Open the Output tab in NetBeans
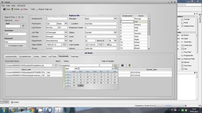Screen dimensions: 202x113 click(x=5, y=102)
